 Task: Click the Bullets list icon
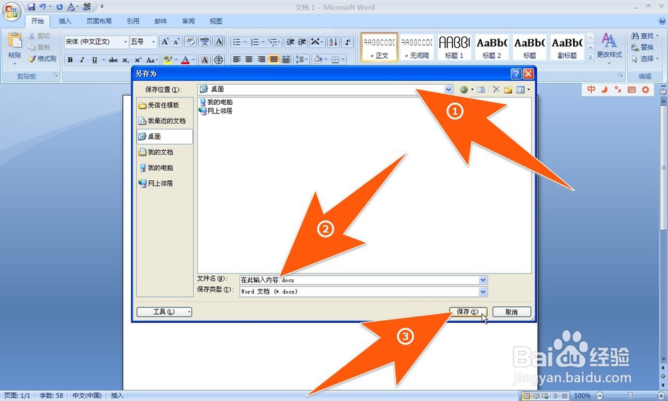coord(237,42)
